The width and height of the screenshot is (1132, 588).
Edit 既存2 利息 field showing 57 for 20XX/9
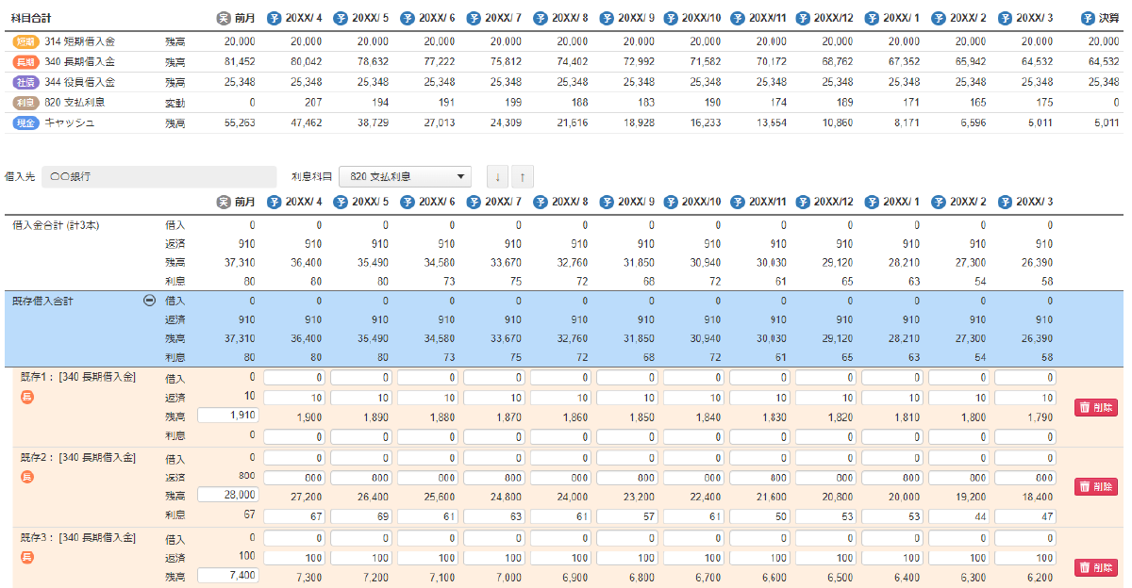(627, 517)
